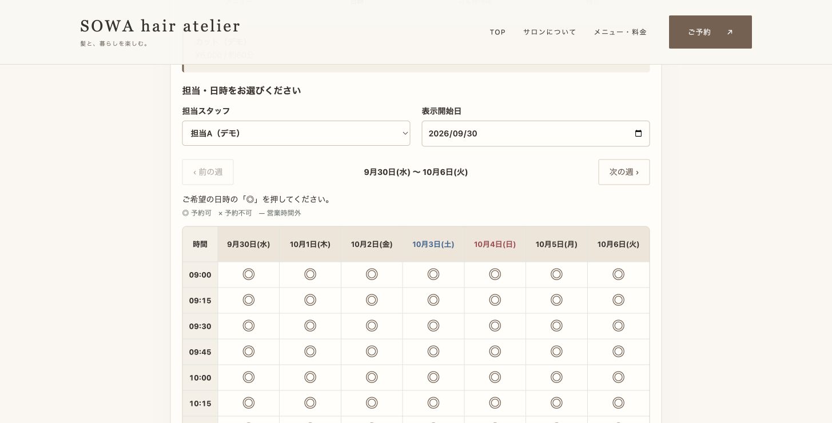Viewport: 832px width, 423px height.
Task: Select the 10:00 slot on 10月3日(土)
Action: coord(433,377)
